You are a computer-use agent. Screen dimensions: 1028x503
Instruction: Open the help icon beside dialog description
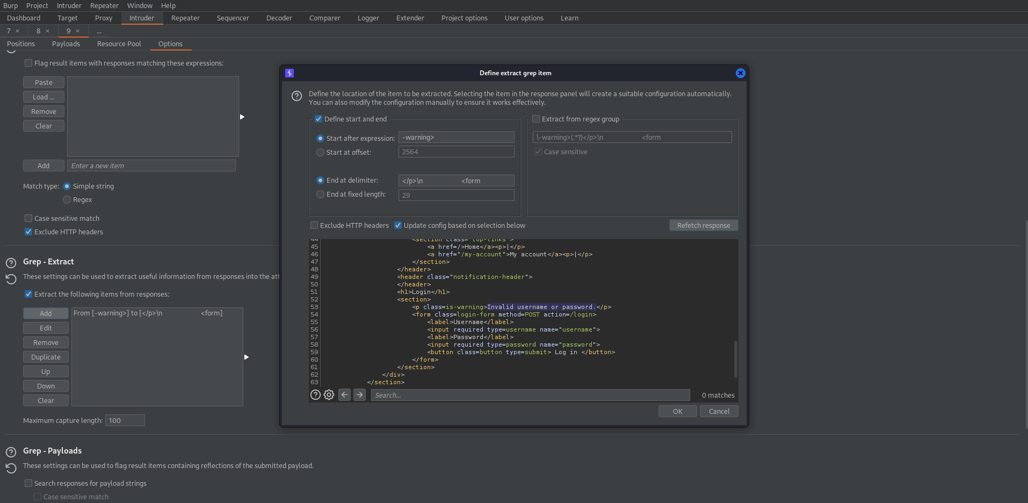[296, 96]
